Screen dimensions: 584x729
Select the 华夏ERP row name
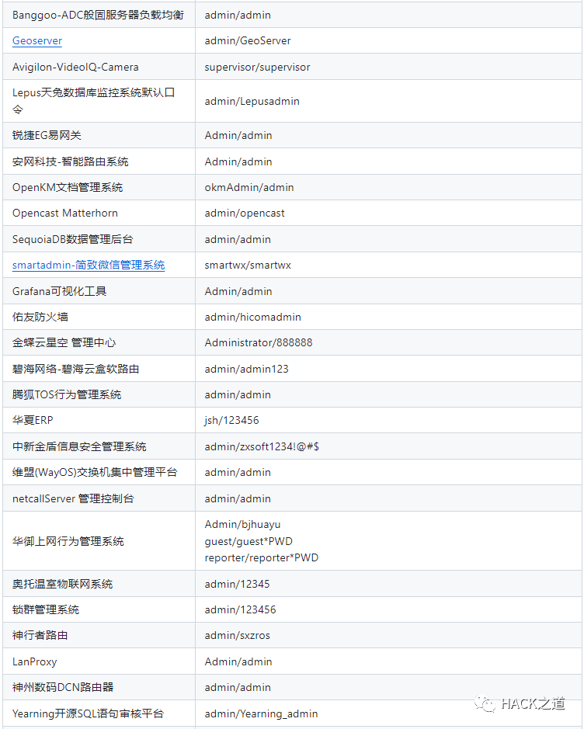pos(33,420)
